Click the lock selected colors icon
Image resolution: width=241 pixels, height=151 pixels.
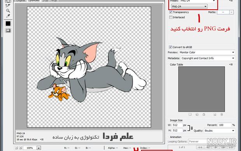tap(204, 114)
